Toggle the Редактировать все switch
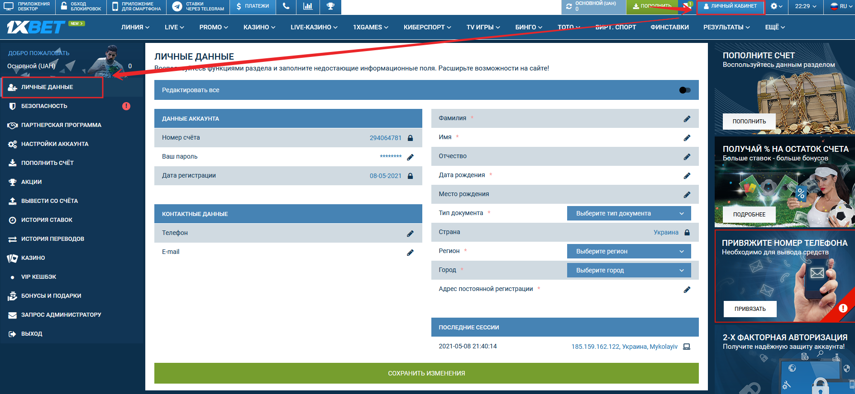Viewport: 855px width, 394px height. [x=685, y=90]
